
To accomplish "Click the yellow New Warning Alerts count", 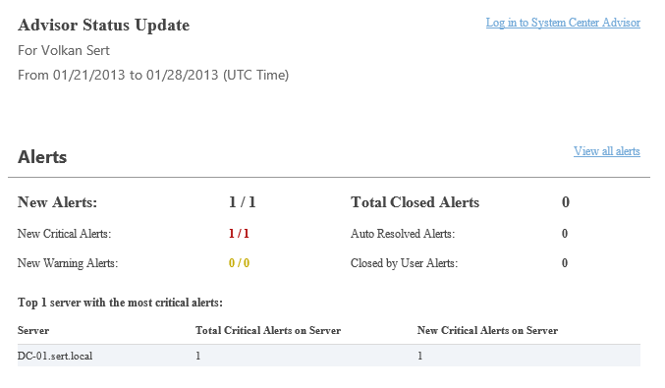I will coord(239,263).
